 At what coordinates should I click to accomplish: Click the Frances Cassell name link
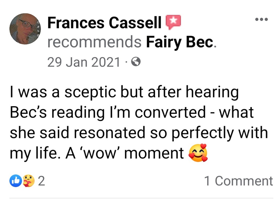tap(105, 23)
